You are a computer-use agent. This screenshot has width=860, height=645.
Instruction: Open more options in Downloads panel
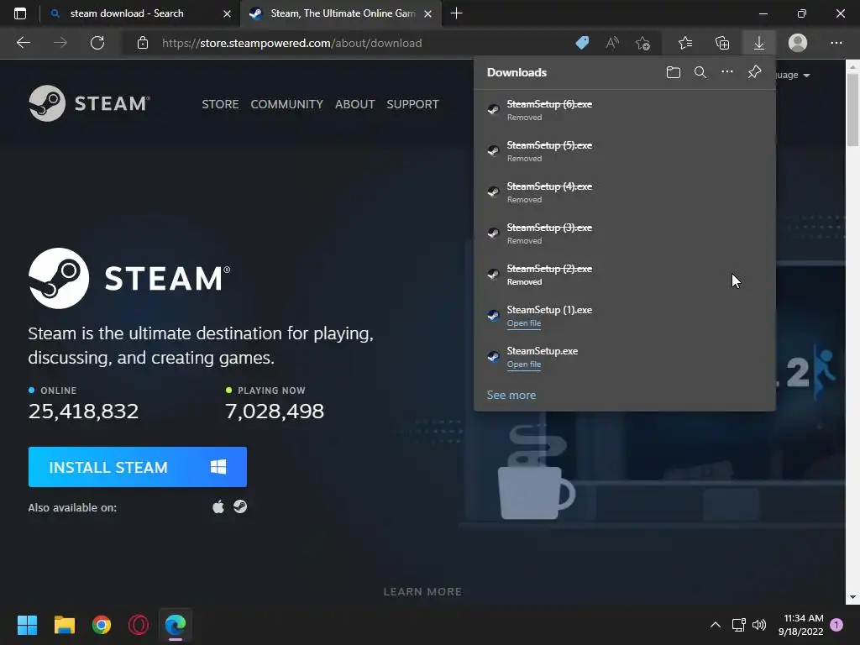click(x=726, y=72)
